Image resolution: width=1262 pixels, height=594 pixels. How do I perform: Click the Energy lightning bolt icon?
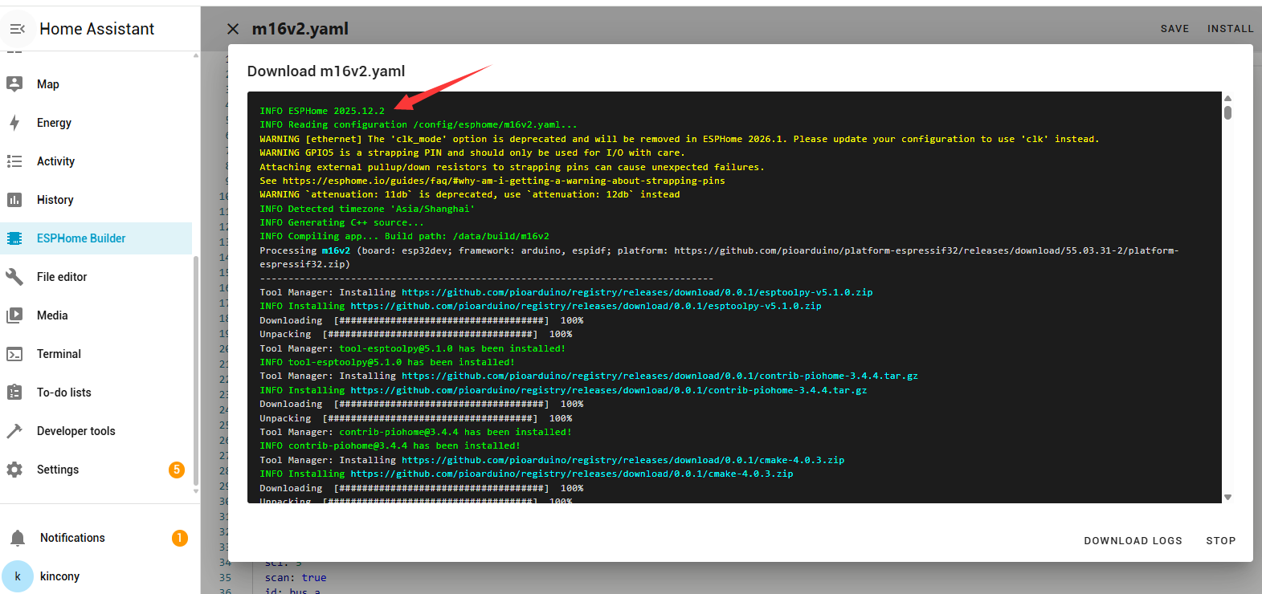[14, 123]
